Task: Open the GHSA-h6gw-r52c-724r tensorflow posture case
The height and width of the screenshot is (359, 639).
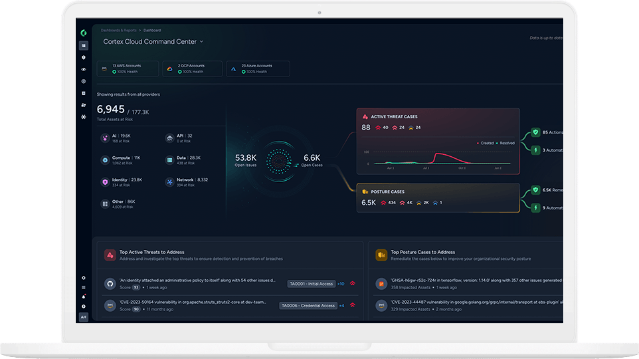Action: point(467,284)
